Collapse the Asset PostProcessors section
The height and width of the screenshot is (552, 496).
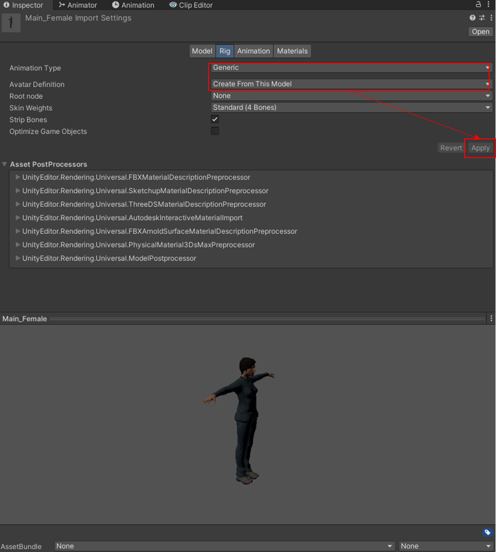(4, 164)
